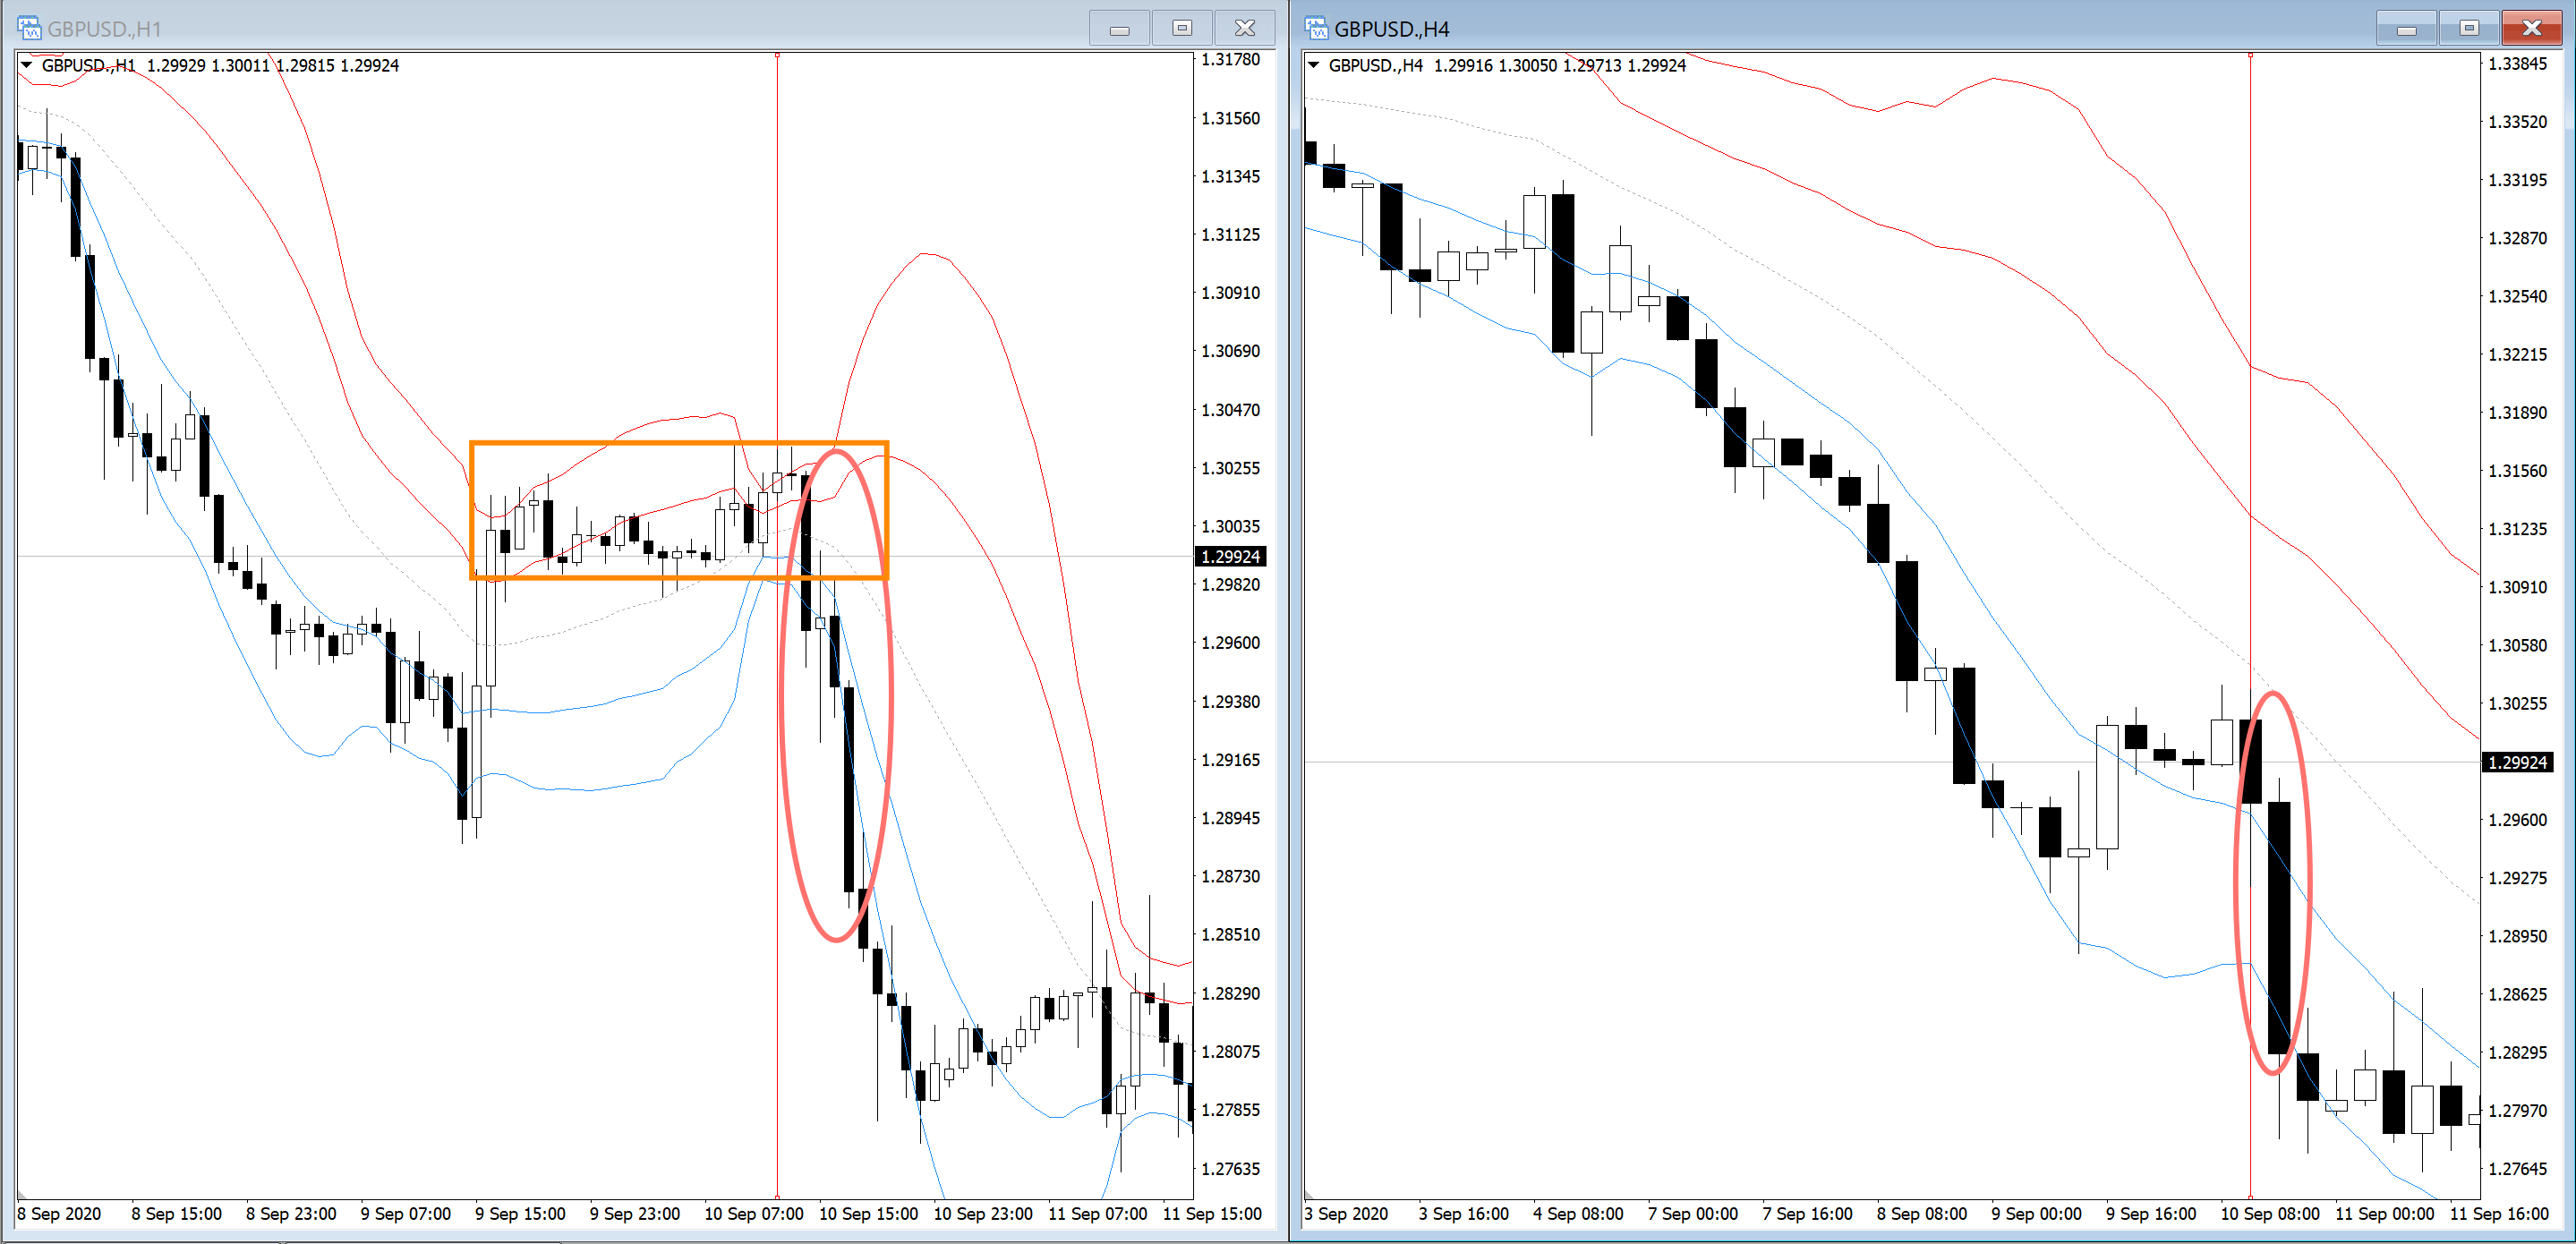Click the 1.29924 price tag on H1 axis
The width and height of the screenshot is (2576, 1244).
point(1230,556)
